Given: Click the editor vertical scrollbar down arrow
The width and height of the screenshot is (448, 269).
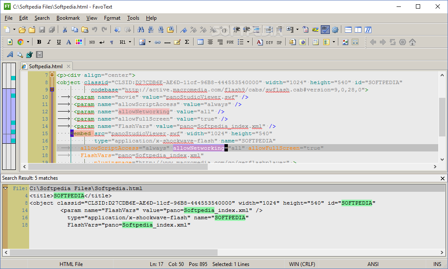Looking at the screenshot, I should tap(442, 160).
